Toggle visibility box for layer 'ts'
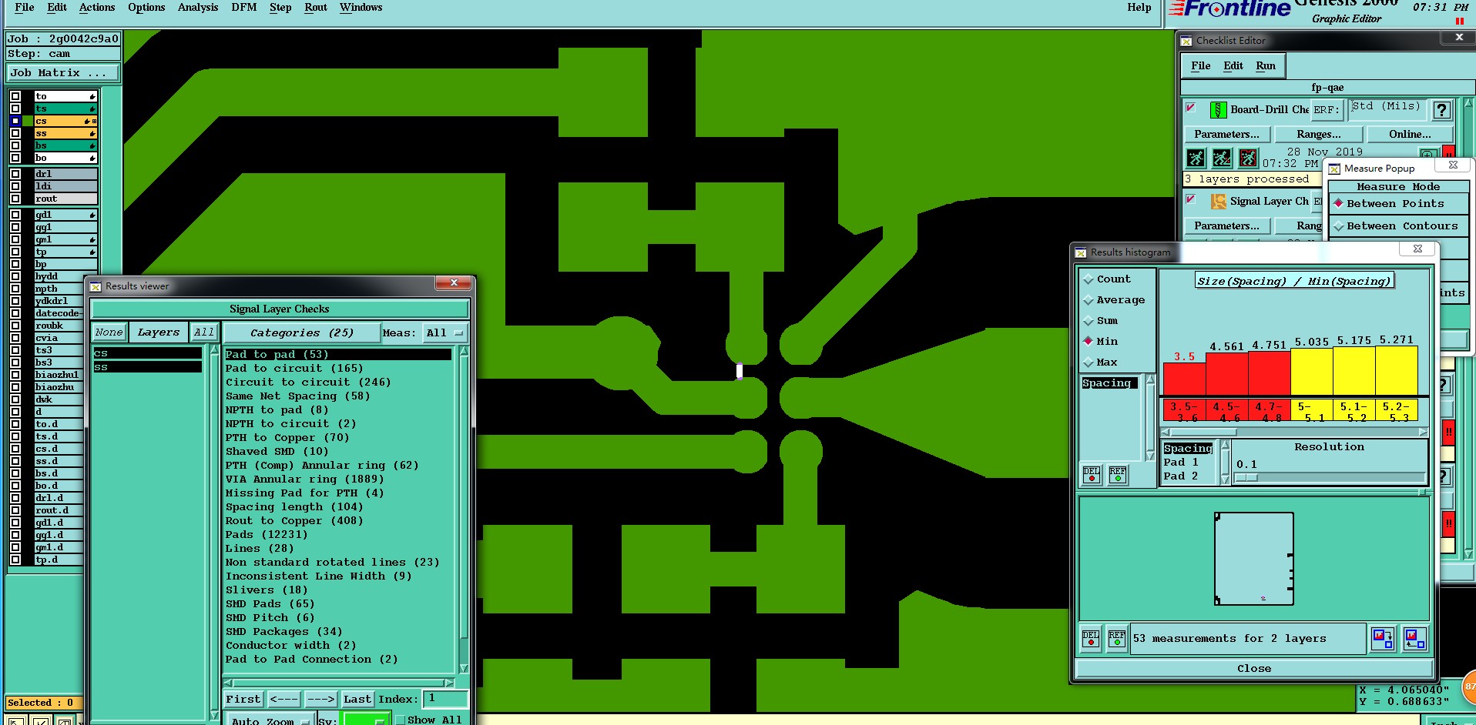This screenshot has width=1476, height=725. [x=15, y=109]
